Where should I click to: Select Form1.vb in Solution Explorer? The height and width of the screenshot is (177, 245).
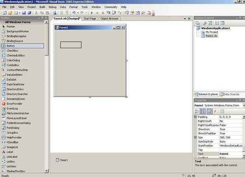tap(211, 36)
